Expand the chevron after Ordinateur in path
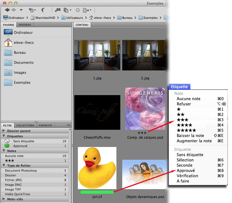Screen dimensions: 232x203 pos(27,18)
